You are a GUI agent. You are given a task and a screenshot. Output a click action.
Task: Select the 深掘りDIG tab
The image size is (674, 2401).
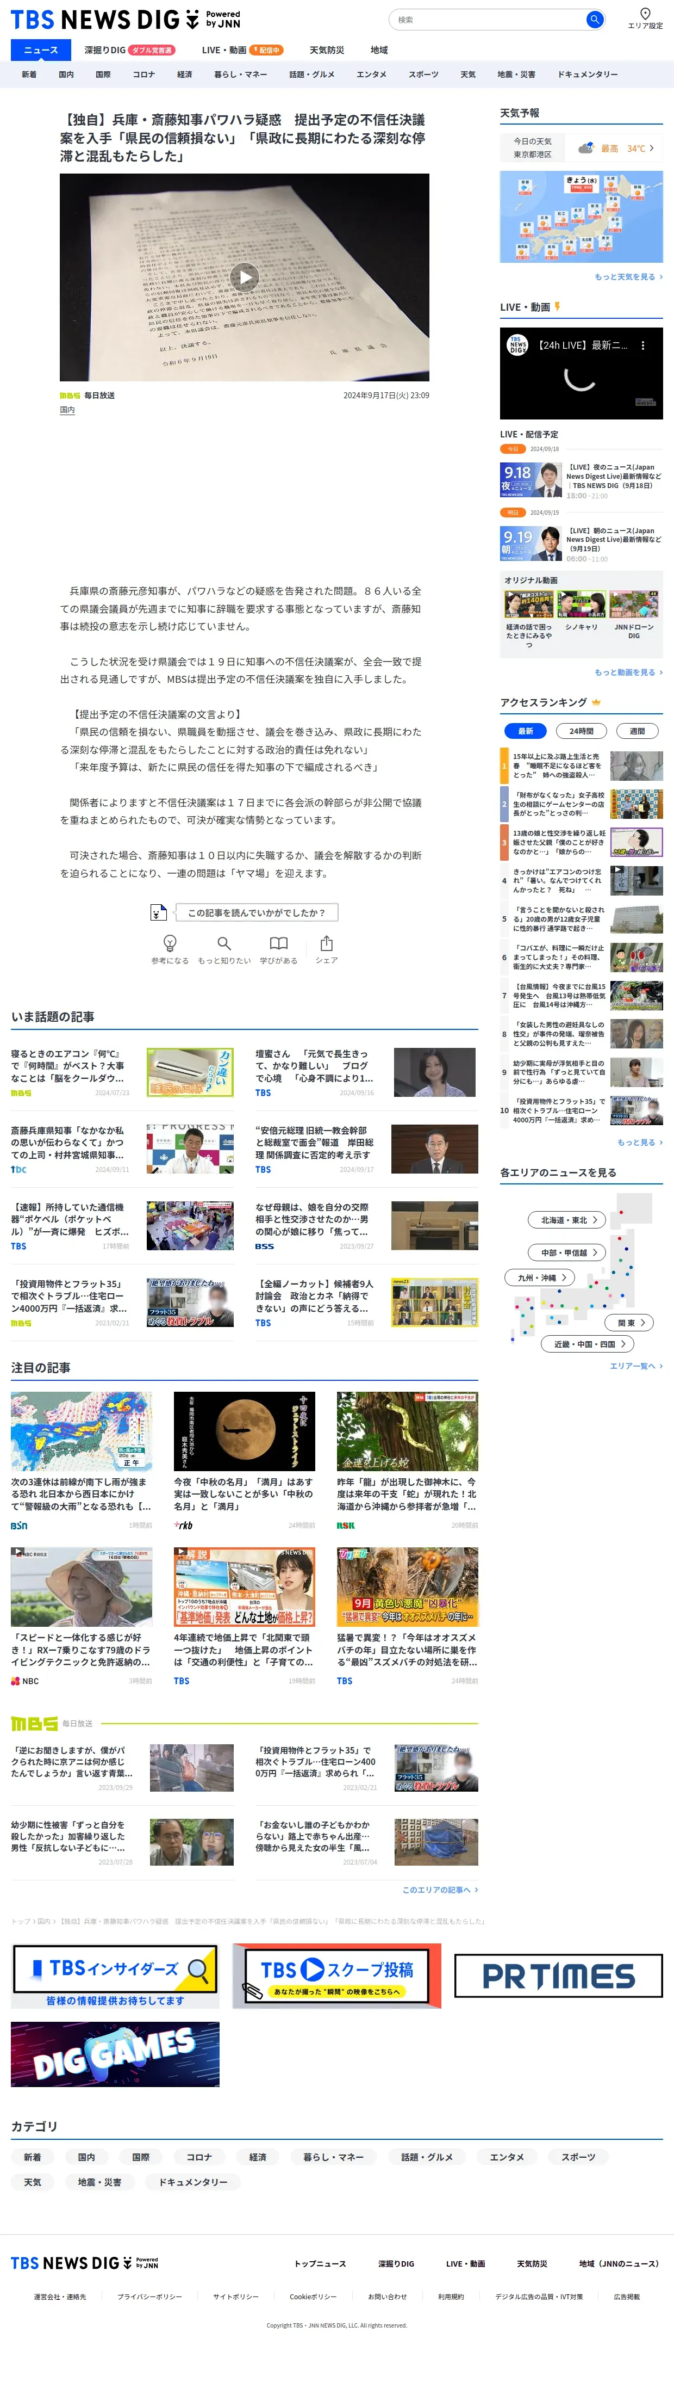pos(129,51)
